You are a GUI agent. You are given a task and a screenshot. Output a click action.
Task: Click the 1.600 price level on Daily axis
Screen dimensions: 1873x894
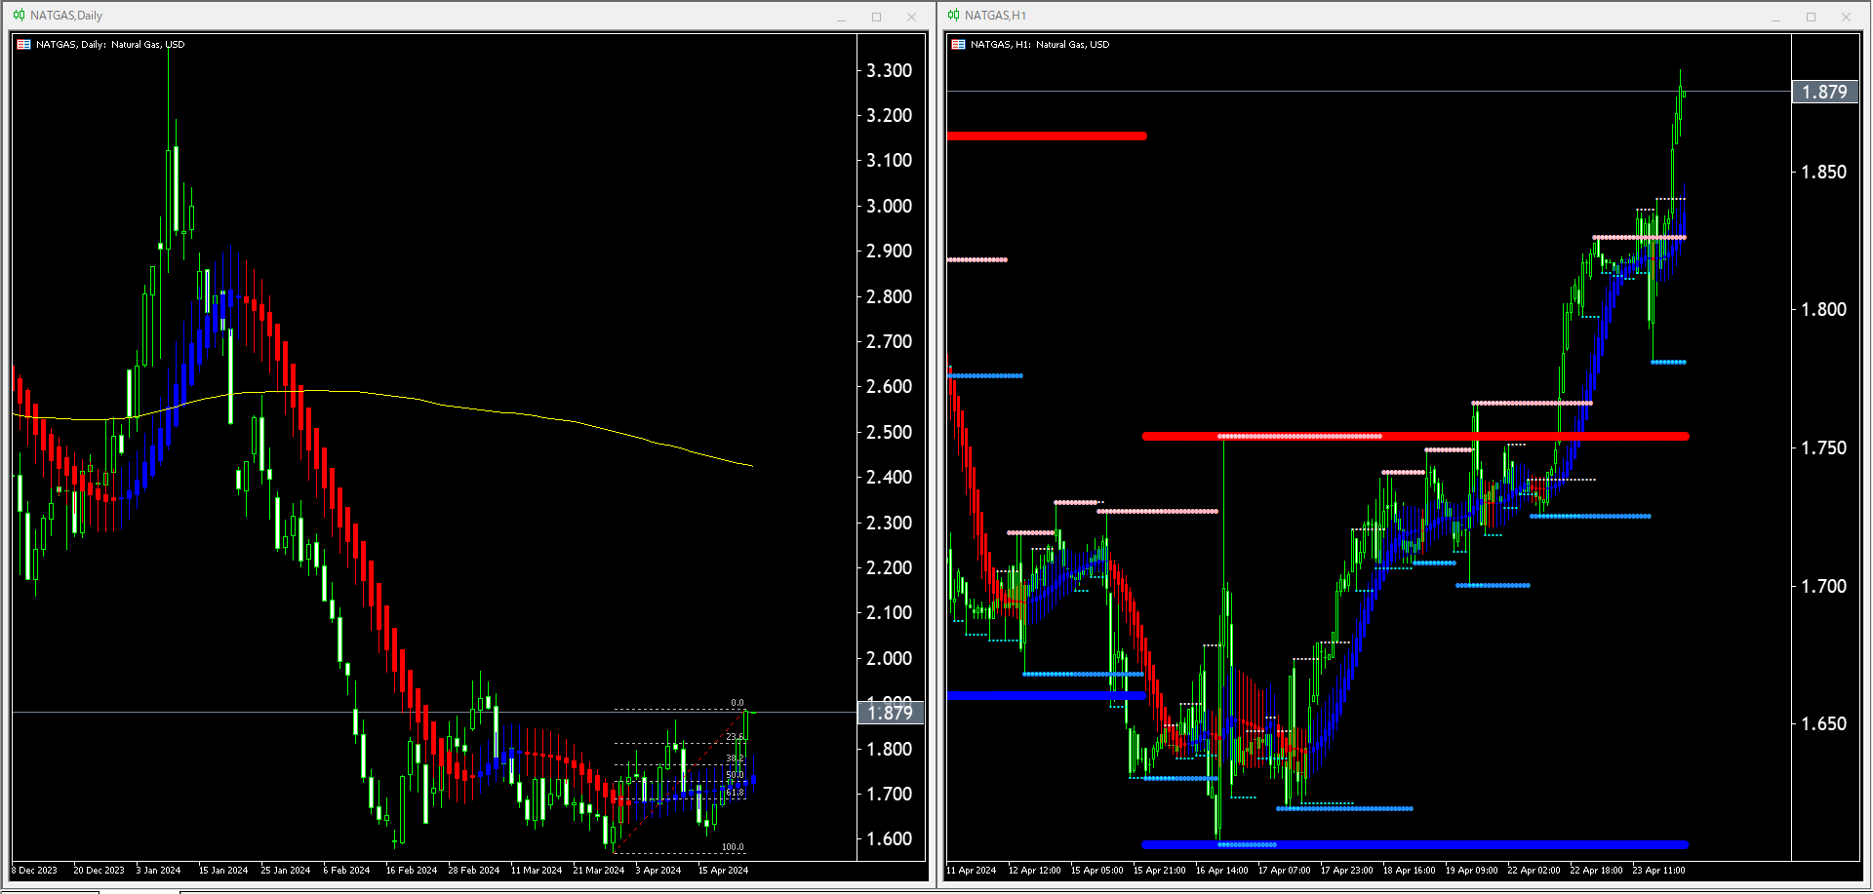coord(890,838)
